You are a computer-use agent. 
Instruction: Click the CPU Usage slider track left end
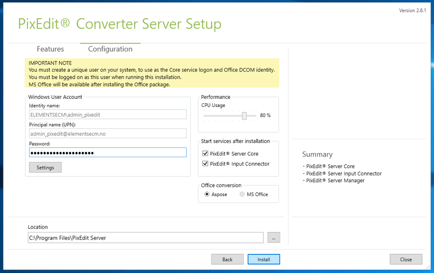click(205, 116)
